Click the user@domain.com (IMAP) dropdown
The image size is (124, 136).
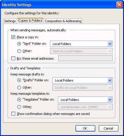point(85,107)
